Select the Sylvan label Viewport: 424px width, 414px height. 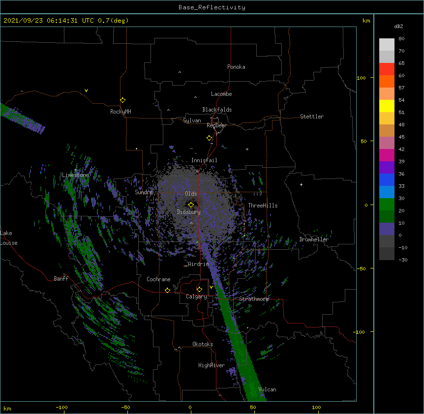pos(192,120)
